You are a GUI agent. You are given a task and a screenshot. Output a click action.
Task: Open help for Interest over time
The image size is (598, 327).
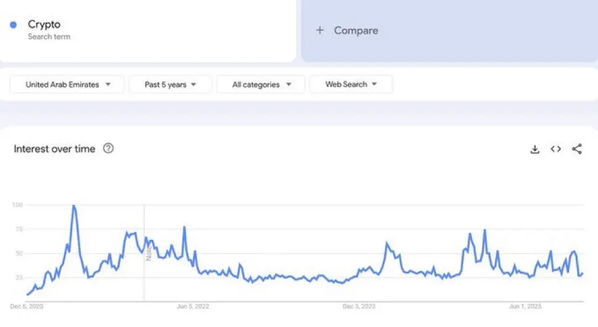click(108, 148)
